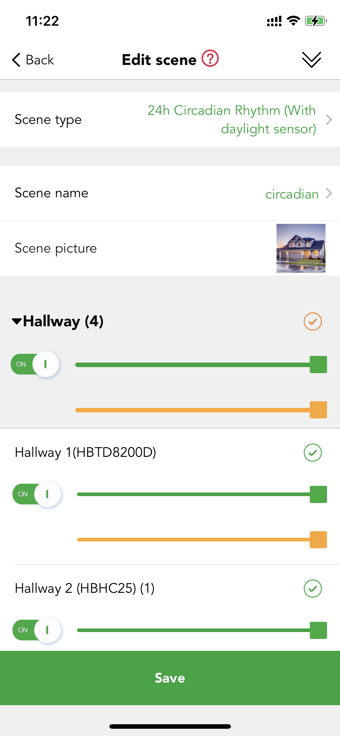Tap the orange Hallway (4) checkmark circle

pyautogui.click(x=312, y=321)
